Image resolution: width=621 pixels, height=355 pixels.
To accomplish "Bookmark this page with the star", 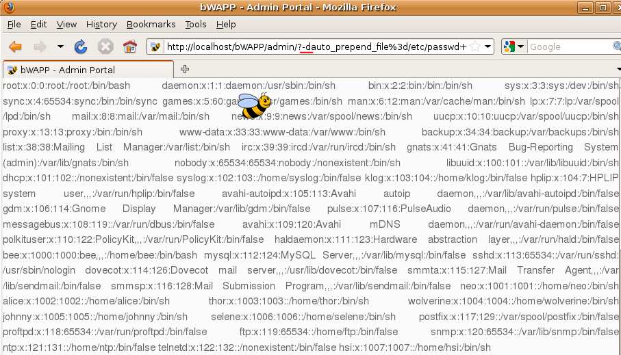I will [x=475, y=47].
